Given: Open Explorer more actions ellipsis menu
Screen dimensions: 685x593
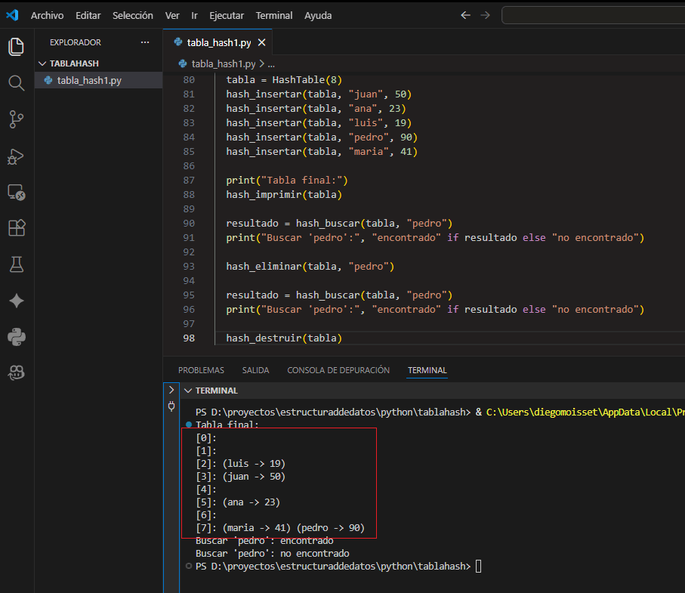Looking at the screenshot, I should coord(145,42).
